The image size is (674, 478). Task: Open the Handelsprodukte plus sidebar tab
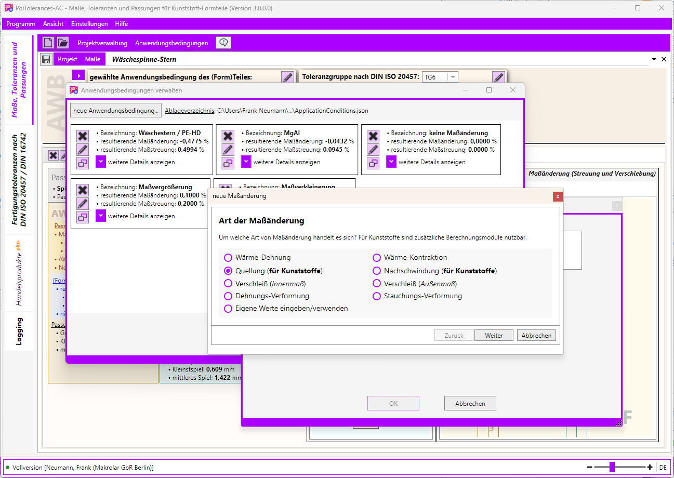point(19,273)
